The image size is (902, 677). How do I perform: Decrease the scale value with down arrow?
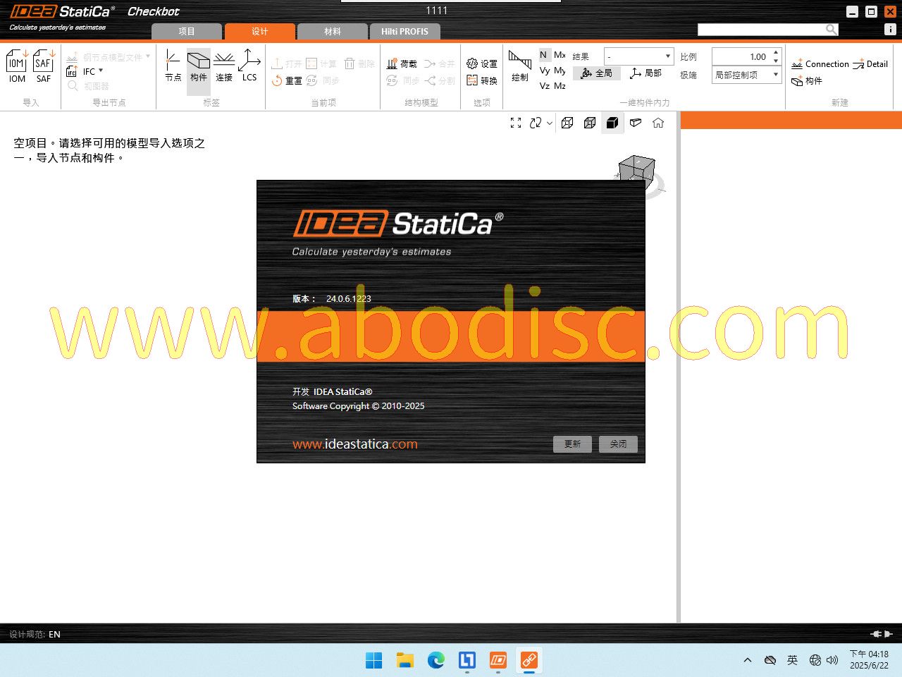coord(776,61)
